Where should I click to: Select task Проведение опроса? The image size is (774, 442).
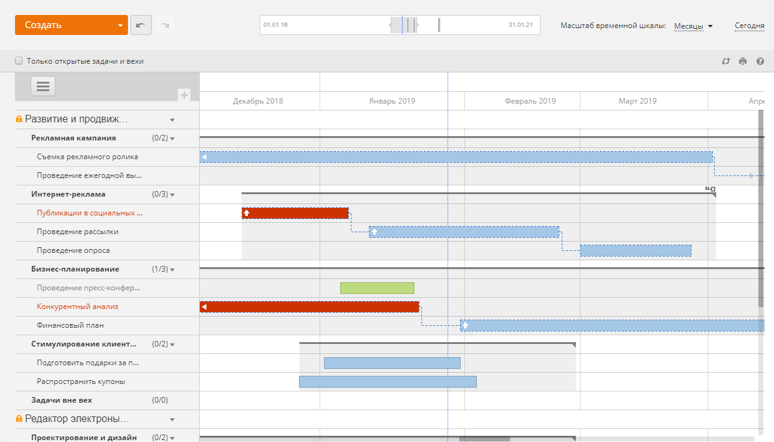73,250
